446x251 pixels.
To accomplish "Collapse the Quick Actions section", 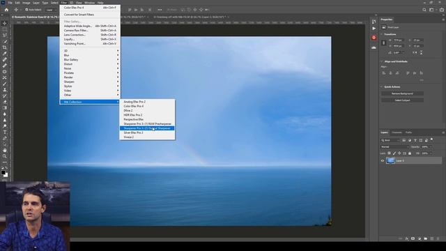I will click(x=382, y=86).
